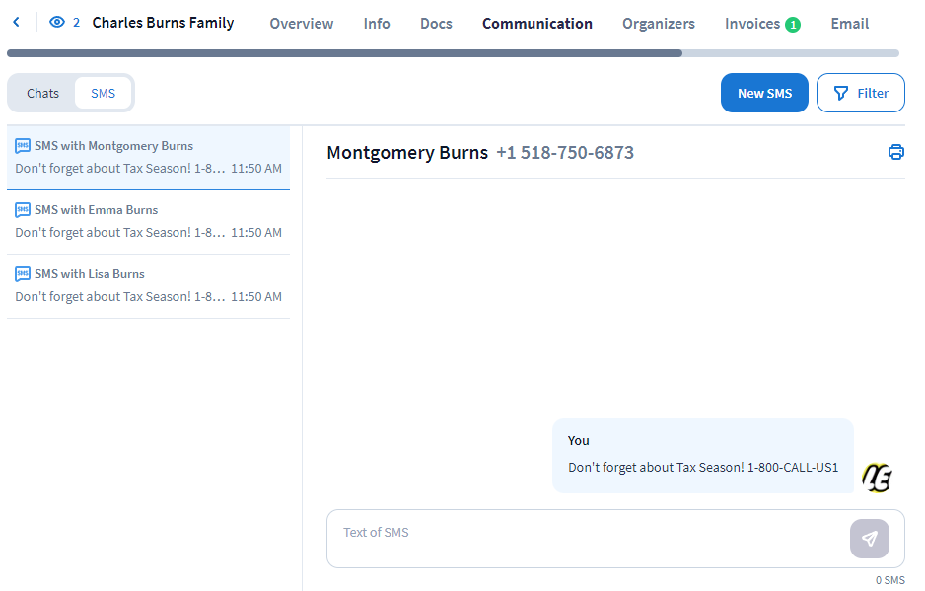Click the eye icon showing viewer count
The width and height of the screenshot is (925, 591).
[56, 20]
